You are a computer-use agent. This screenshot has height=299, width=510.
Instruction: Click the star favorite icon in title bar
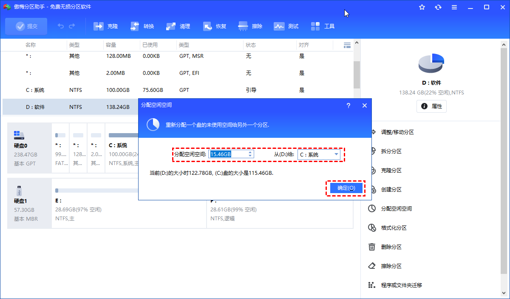(x=422, y=7)
